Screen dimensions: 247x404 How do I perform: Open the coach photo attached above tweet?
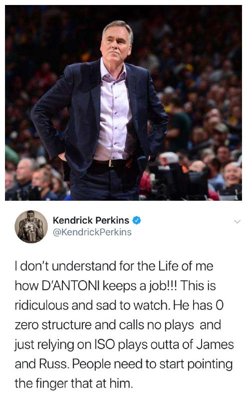point(123,102)
